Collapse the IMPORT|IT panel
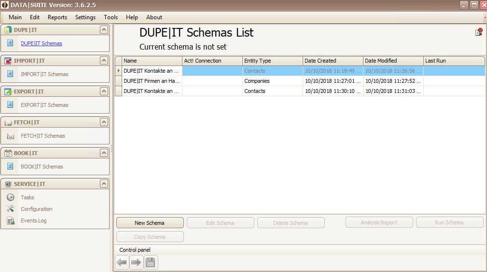 click(x=104, y=60)
